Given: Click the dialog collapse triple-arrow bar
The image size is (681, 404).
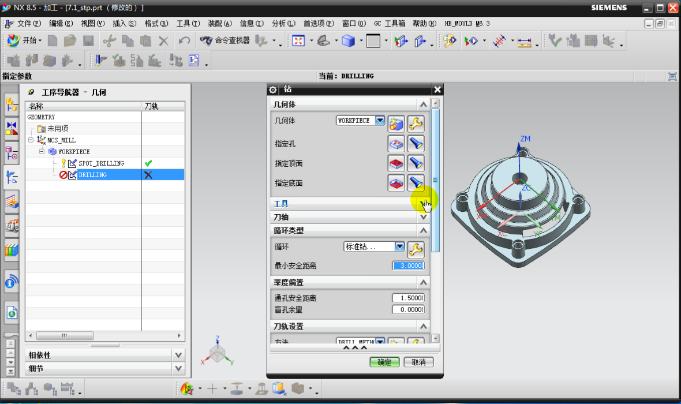Looking at the screenshot, I should coord(355,347).
